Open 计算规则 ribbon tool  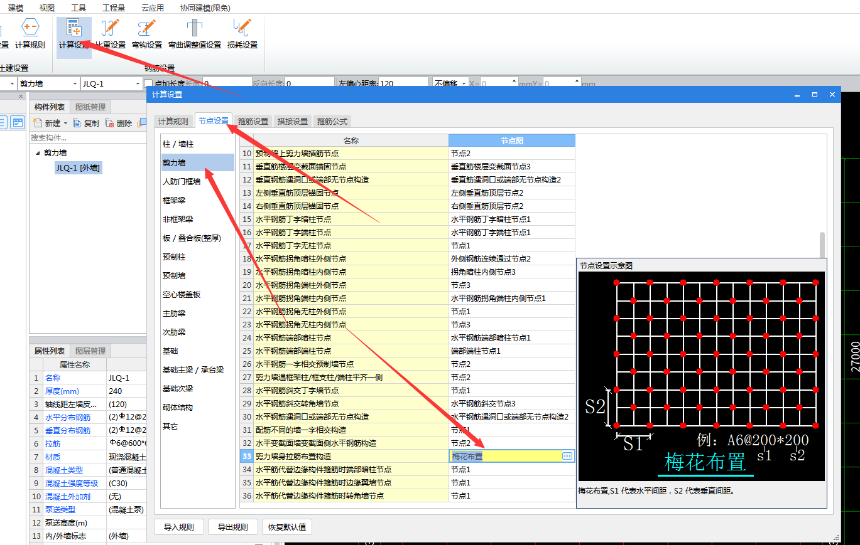(30, 34)
